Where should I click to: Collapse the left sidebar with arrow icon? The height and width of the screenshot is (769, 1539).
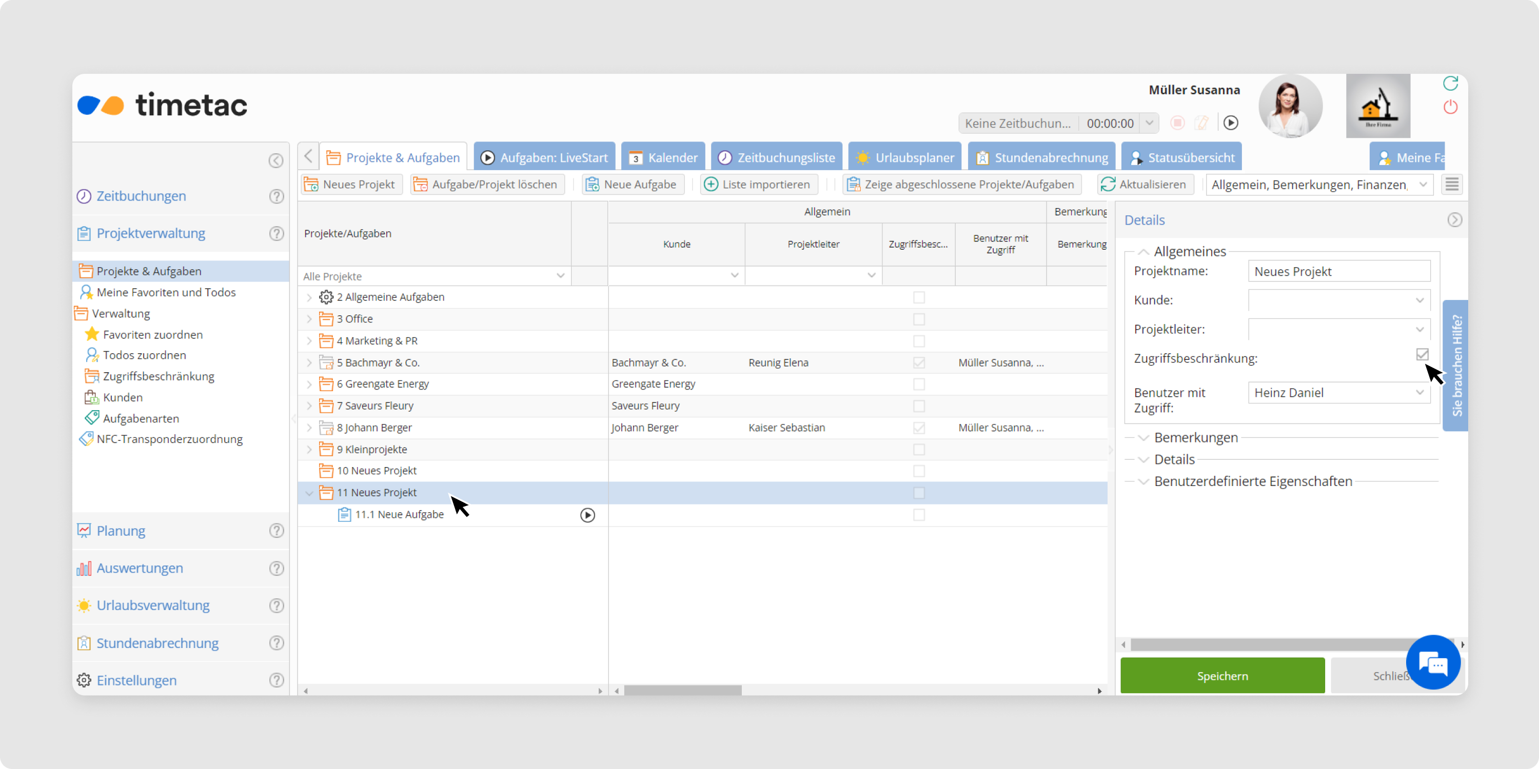(275, 160)
